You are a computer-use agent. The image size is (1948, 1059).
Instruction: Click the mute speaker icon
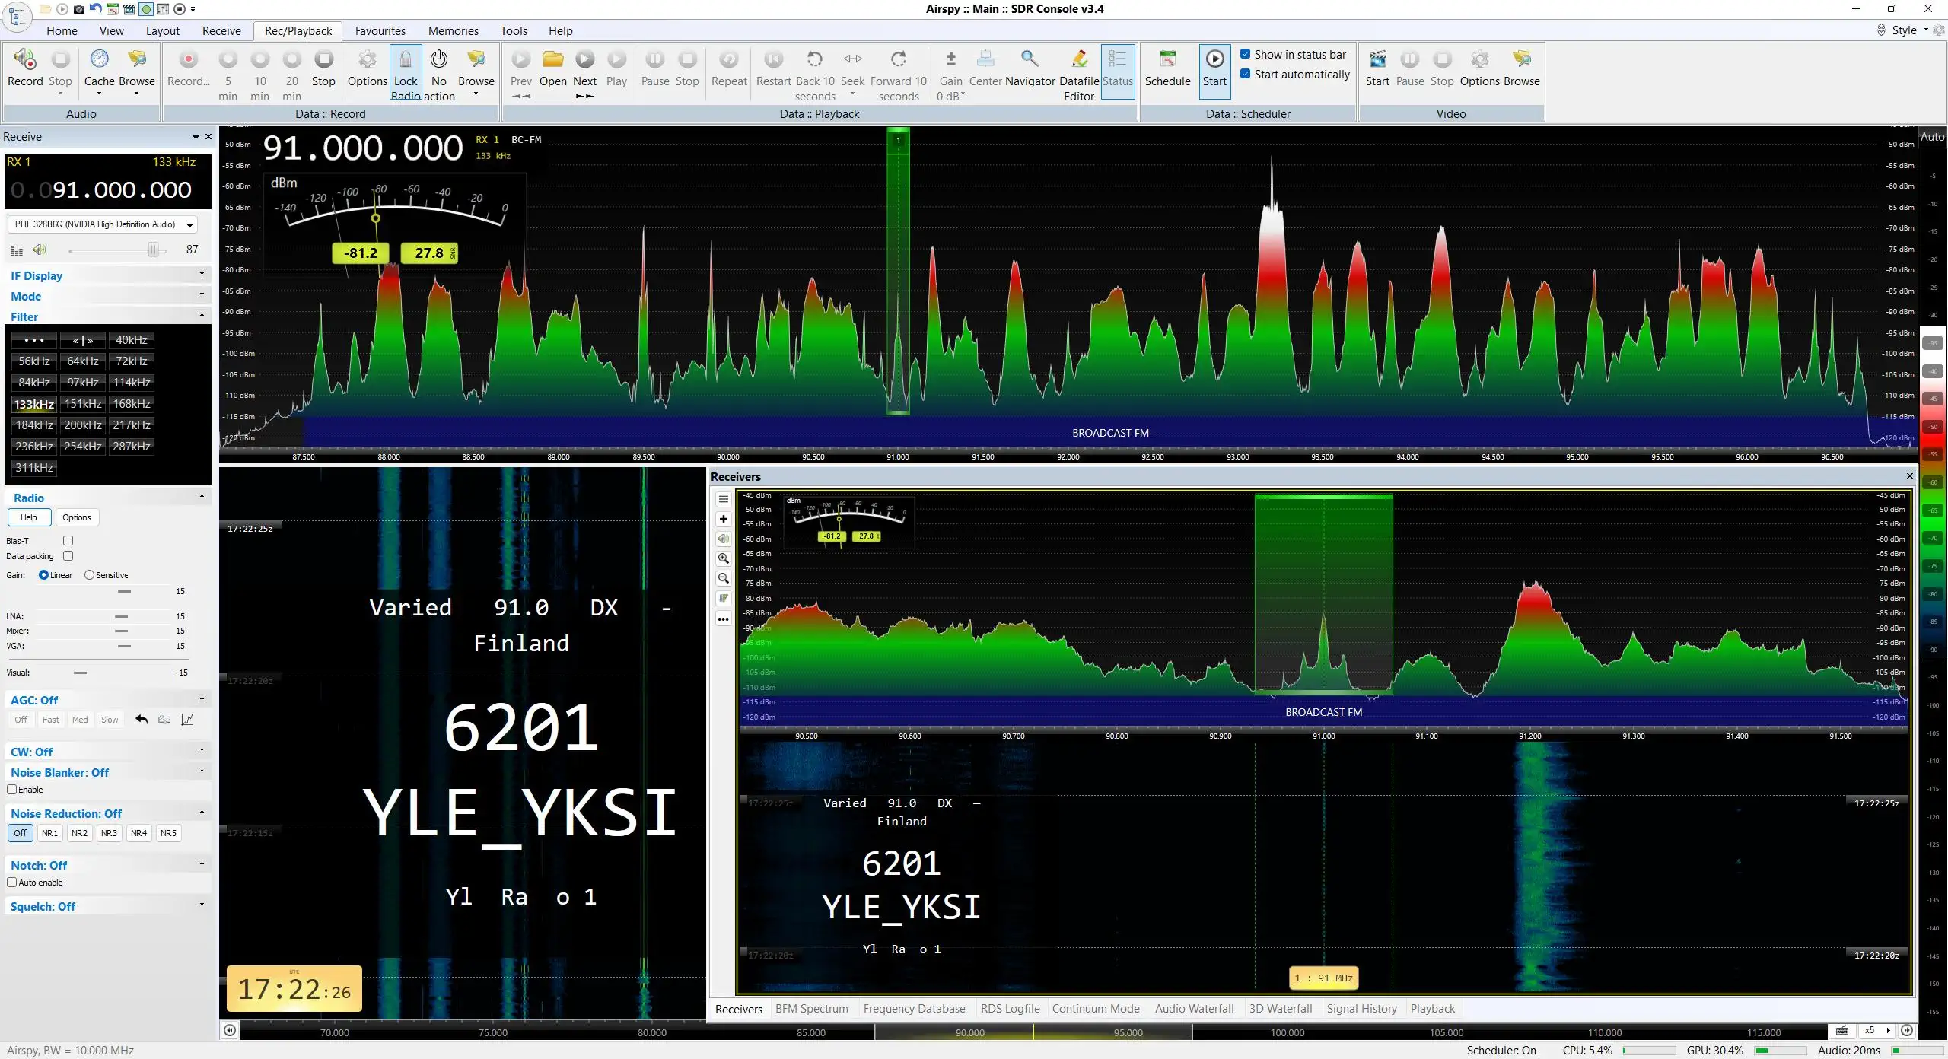pyautogui.click(x=40, y=250)
